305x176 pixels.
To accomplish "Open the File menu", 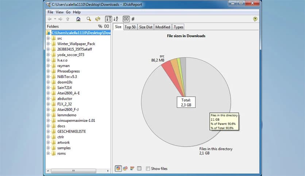I will point(50,12).
